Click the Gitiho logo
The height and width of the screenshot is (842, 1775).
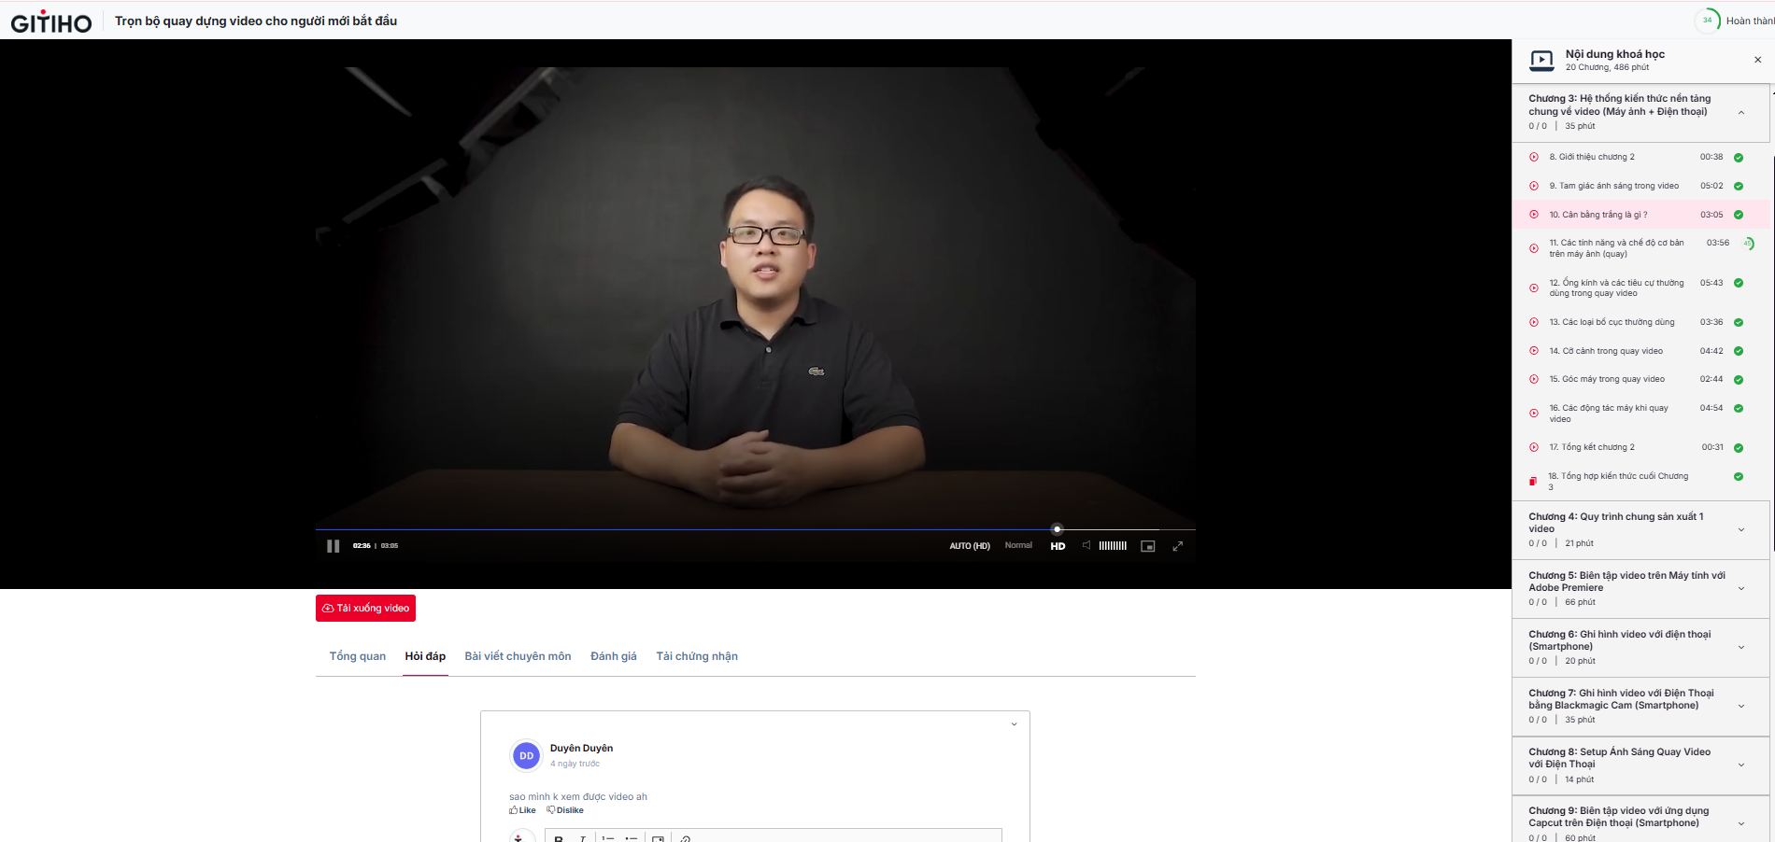pos(51,21)
